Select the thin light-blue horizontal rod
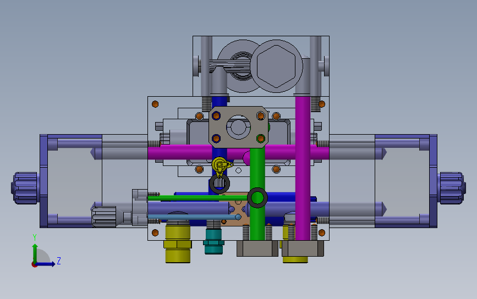Image resolution: width=477 pixels, height=299 pixels. pos(194,217)
